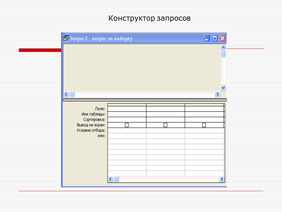Toggle Вывод на экран checkbox in second column
282x212 pixels.
165,125
